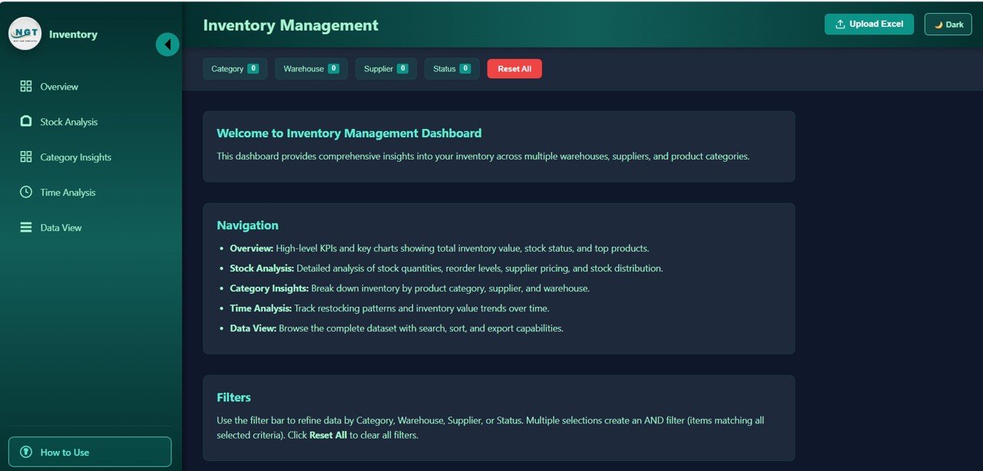
Task: Select the Inventory sidebar title
Action: [x=73, y=35]
